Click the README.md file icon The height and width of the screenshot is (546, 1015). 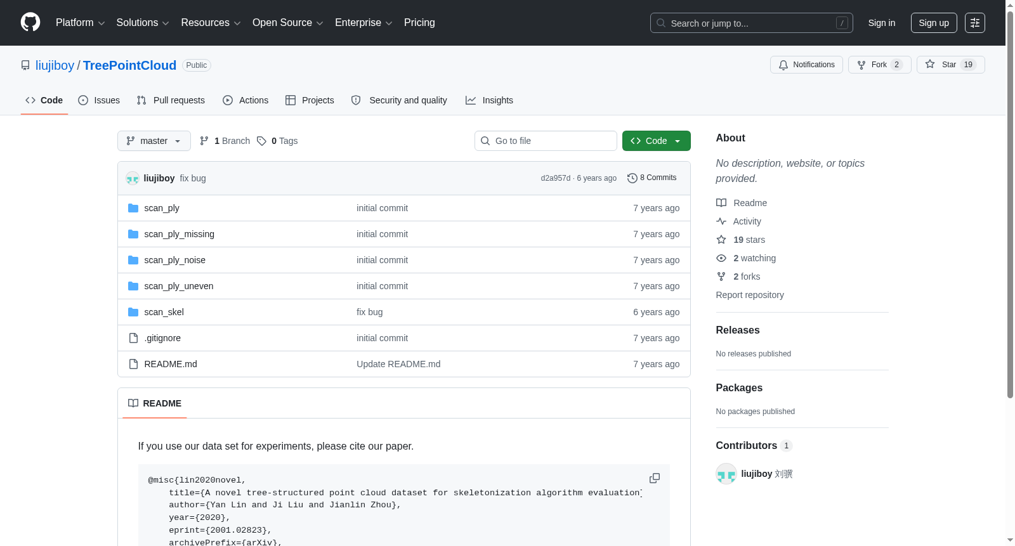point(133,364)
